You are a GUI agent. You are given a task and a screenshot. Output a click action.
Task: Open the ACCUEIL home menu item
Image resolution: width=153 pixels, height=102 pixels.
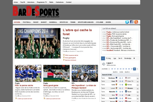17,22
